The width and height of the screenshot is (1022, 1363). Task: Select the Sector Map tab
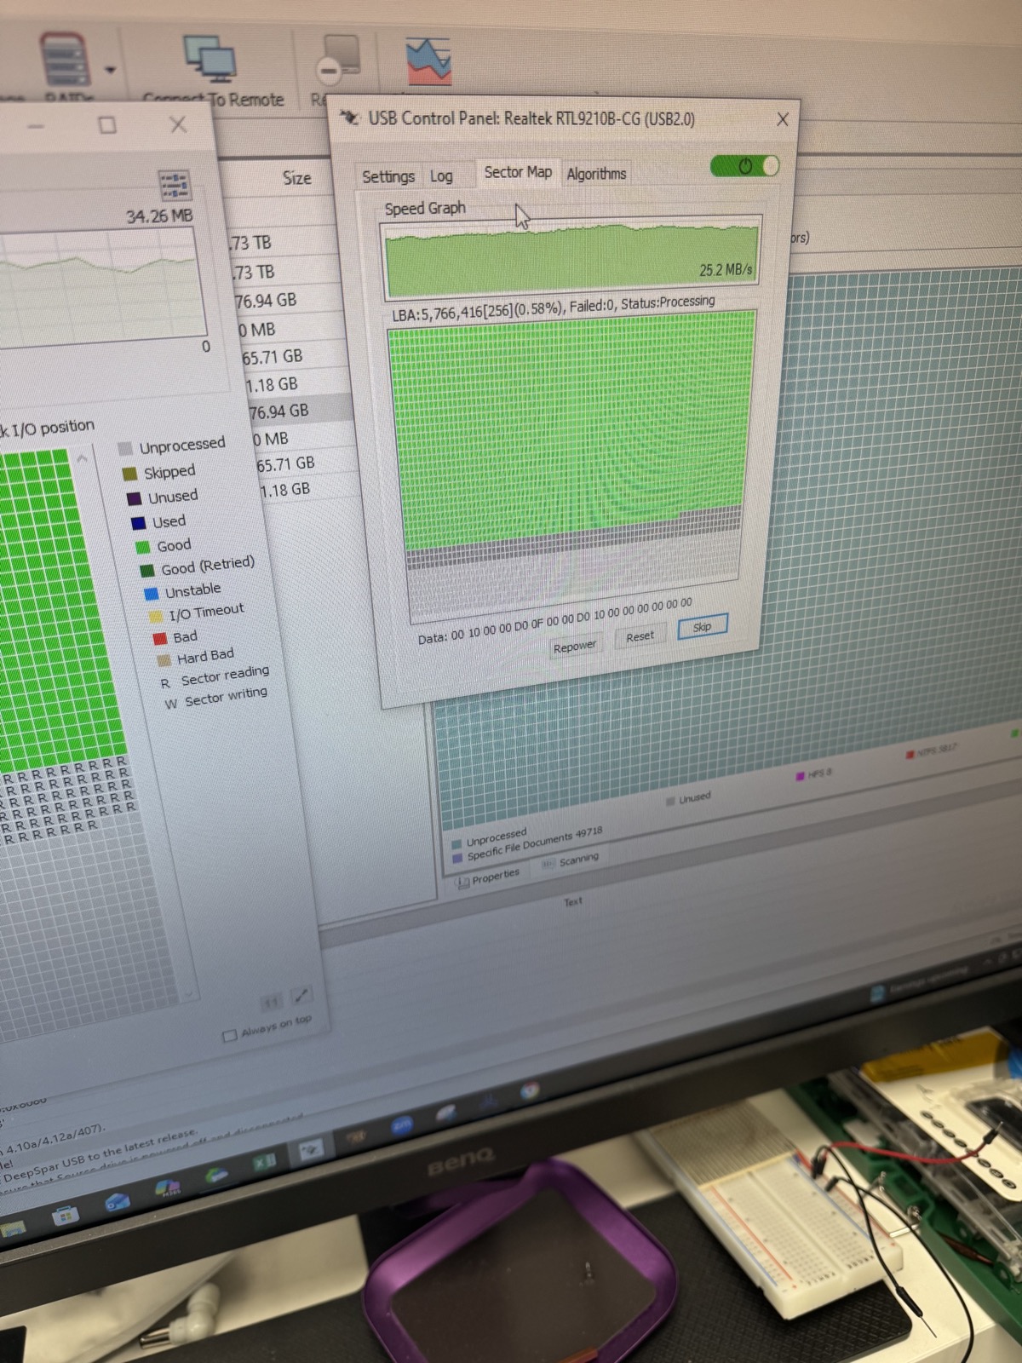click(518, 172)
